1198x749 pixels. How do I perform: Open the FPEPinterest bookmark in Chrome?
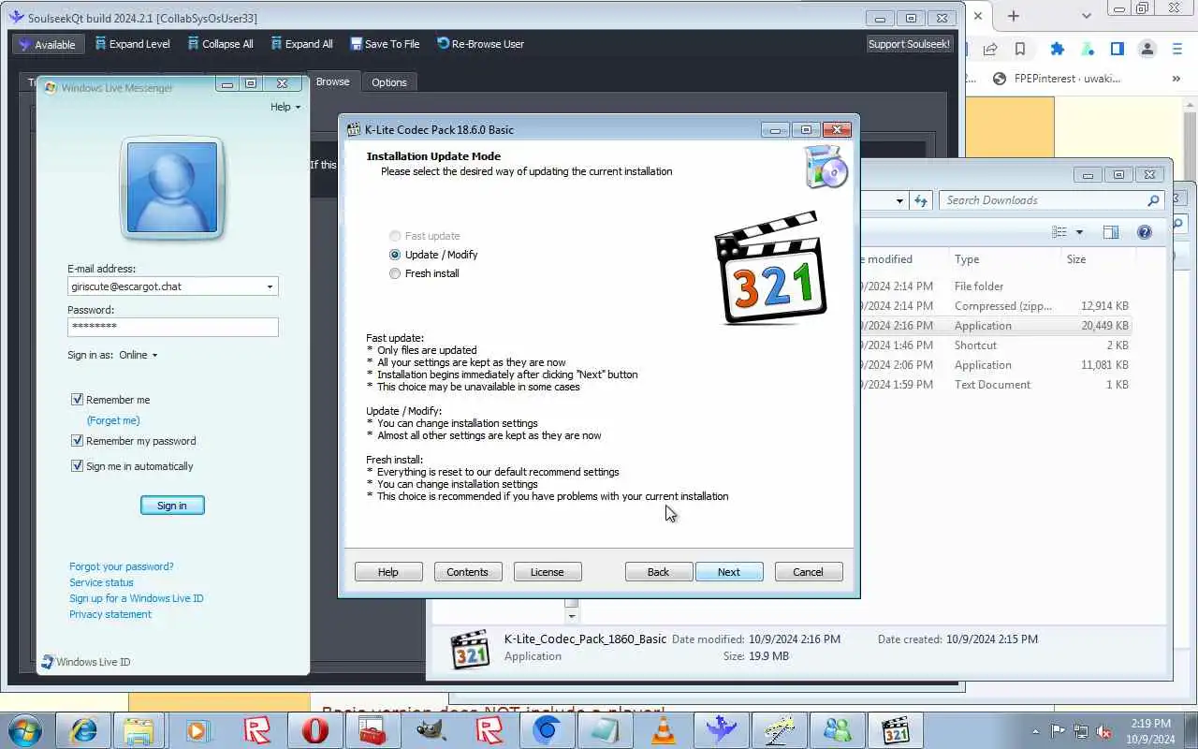click(x=1056, y=79)
